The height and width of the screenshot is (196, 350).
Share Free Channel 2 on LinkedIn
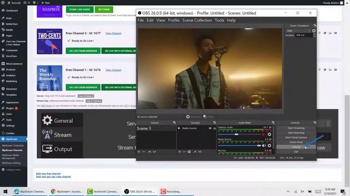point(330,33)
